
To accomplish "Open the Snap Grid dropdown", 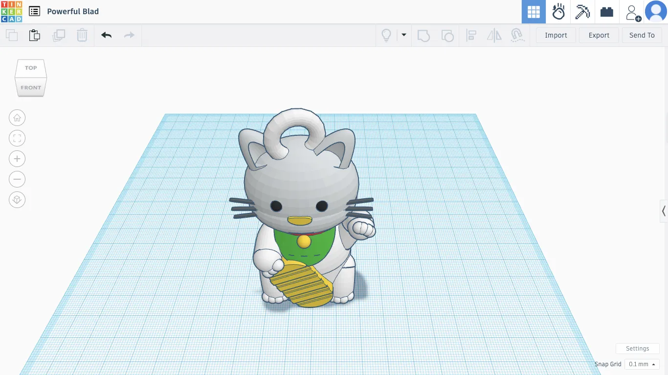I will click(642, 364).
